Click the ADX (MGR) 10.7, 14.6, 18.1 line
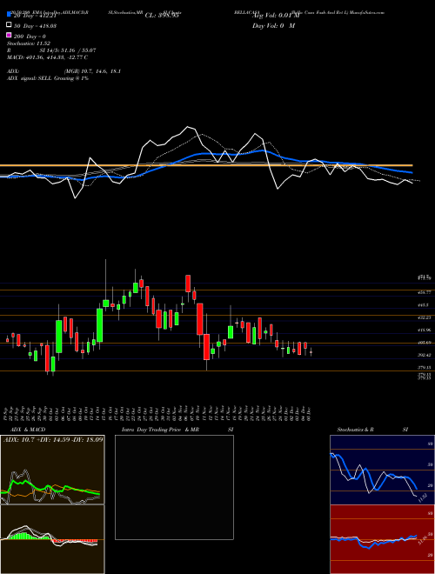The height and width of the screenshot is (574, 435). click(x=64, y=71)
